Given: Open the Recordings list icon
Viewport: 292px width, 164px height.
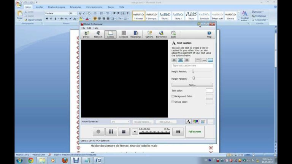Looking at the screenshot, I should tap(136, 34).
